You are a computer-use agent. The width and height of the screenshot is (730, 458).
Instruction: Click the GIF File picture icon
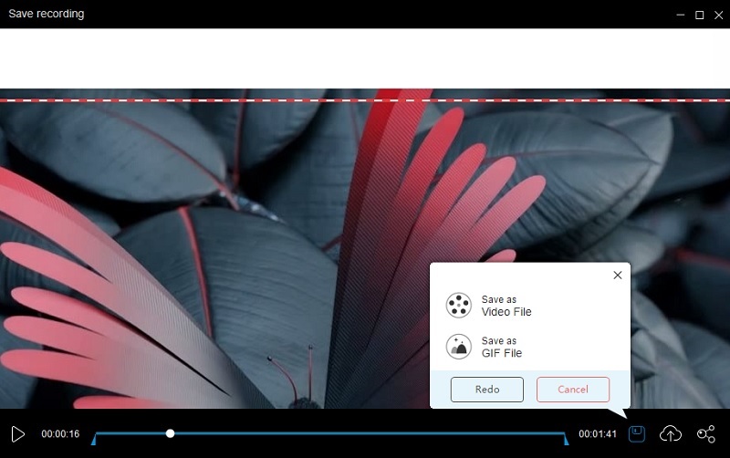[x=458, y=347]
